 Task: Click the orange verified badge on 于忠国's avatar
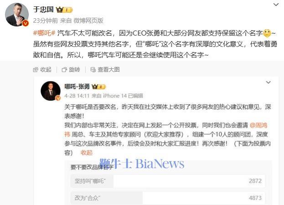[x=26, y=23]
